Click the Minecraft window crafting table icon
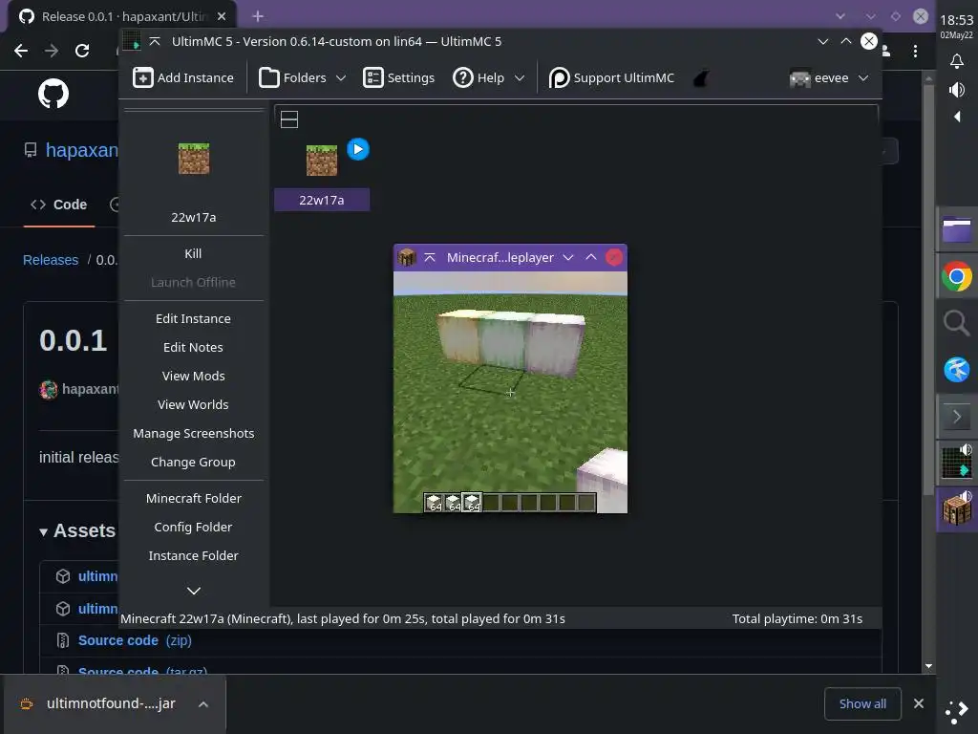978x734 pixels. [x=407, y=257]
